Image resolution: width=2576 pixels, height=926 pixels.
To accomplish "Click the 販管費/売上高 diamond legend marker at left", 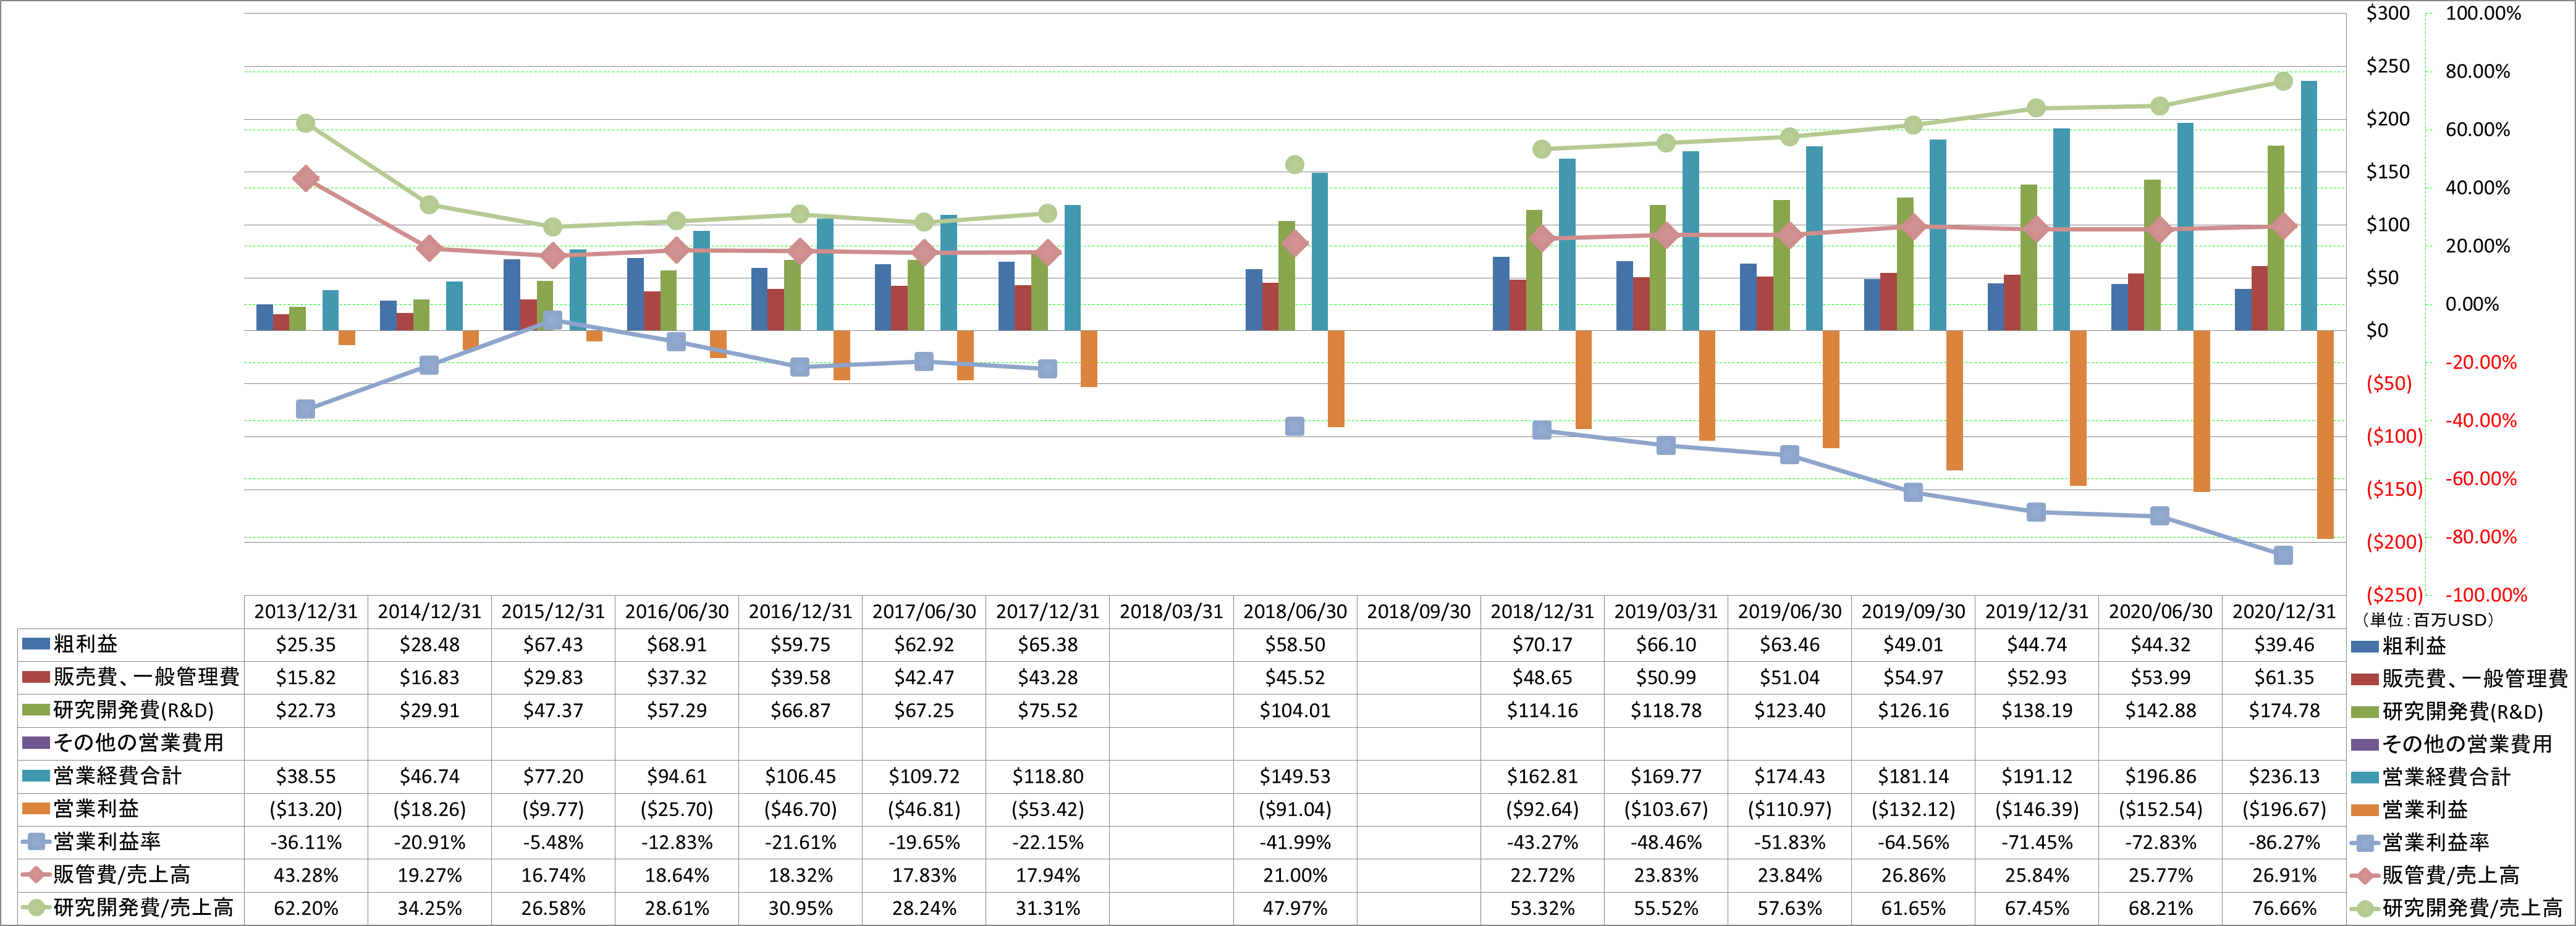I will tap(36, 875).
